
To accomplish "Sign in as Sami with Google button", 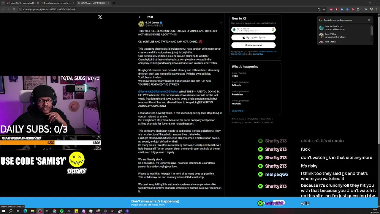I will 254,30.
